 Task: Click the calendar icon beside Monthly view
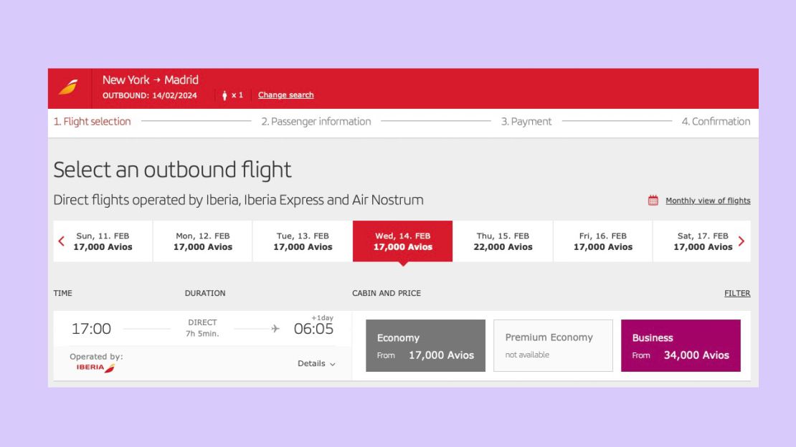[x=653, y=201]
